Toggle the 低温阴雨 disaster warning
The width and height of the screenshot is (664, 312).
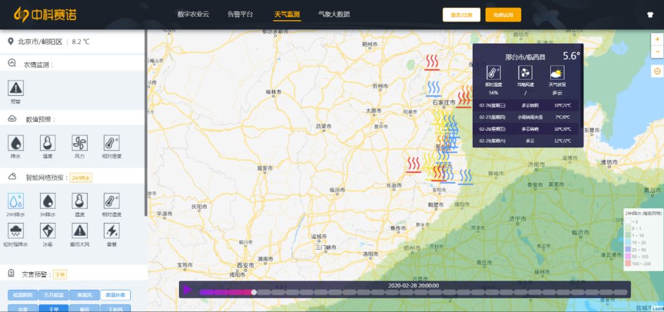click(23, 295)
